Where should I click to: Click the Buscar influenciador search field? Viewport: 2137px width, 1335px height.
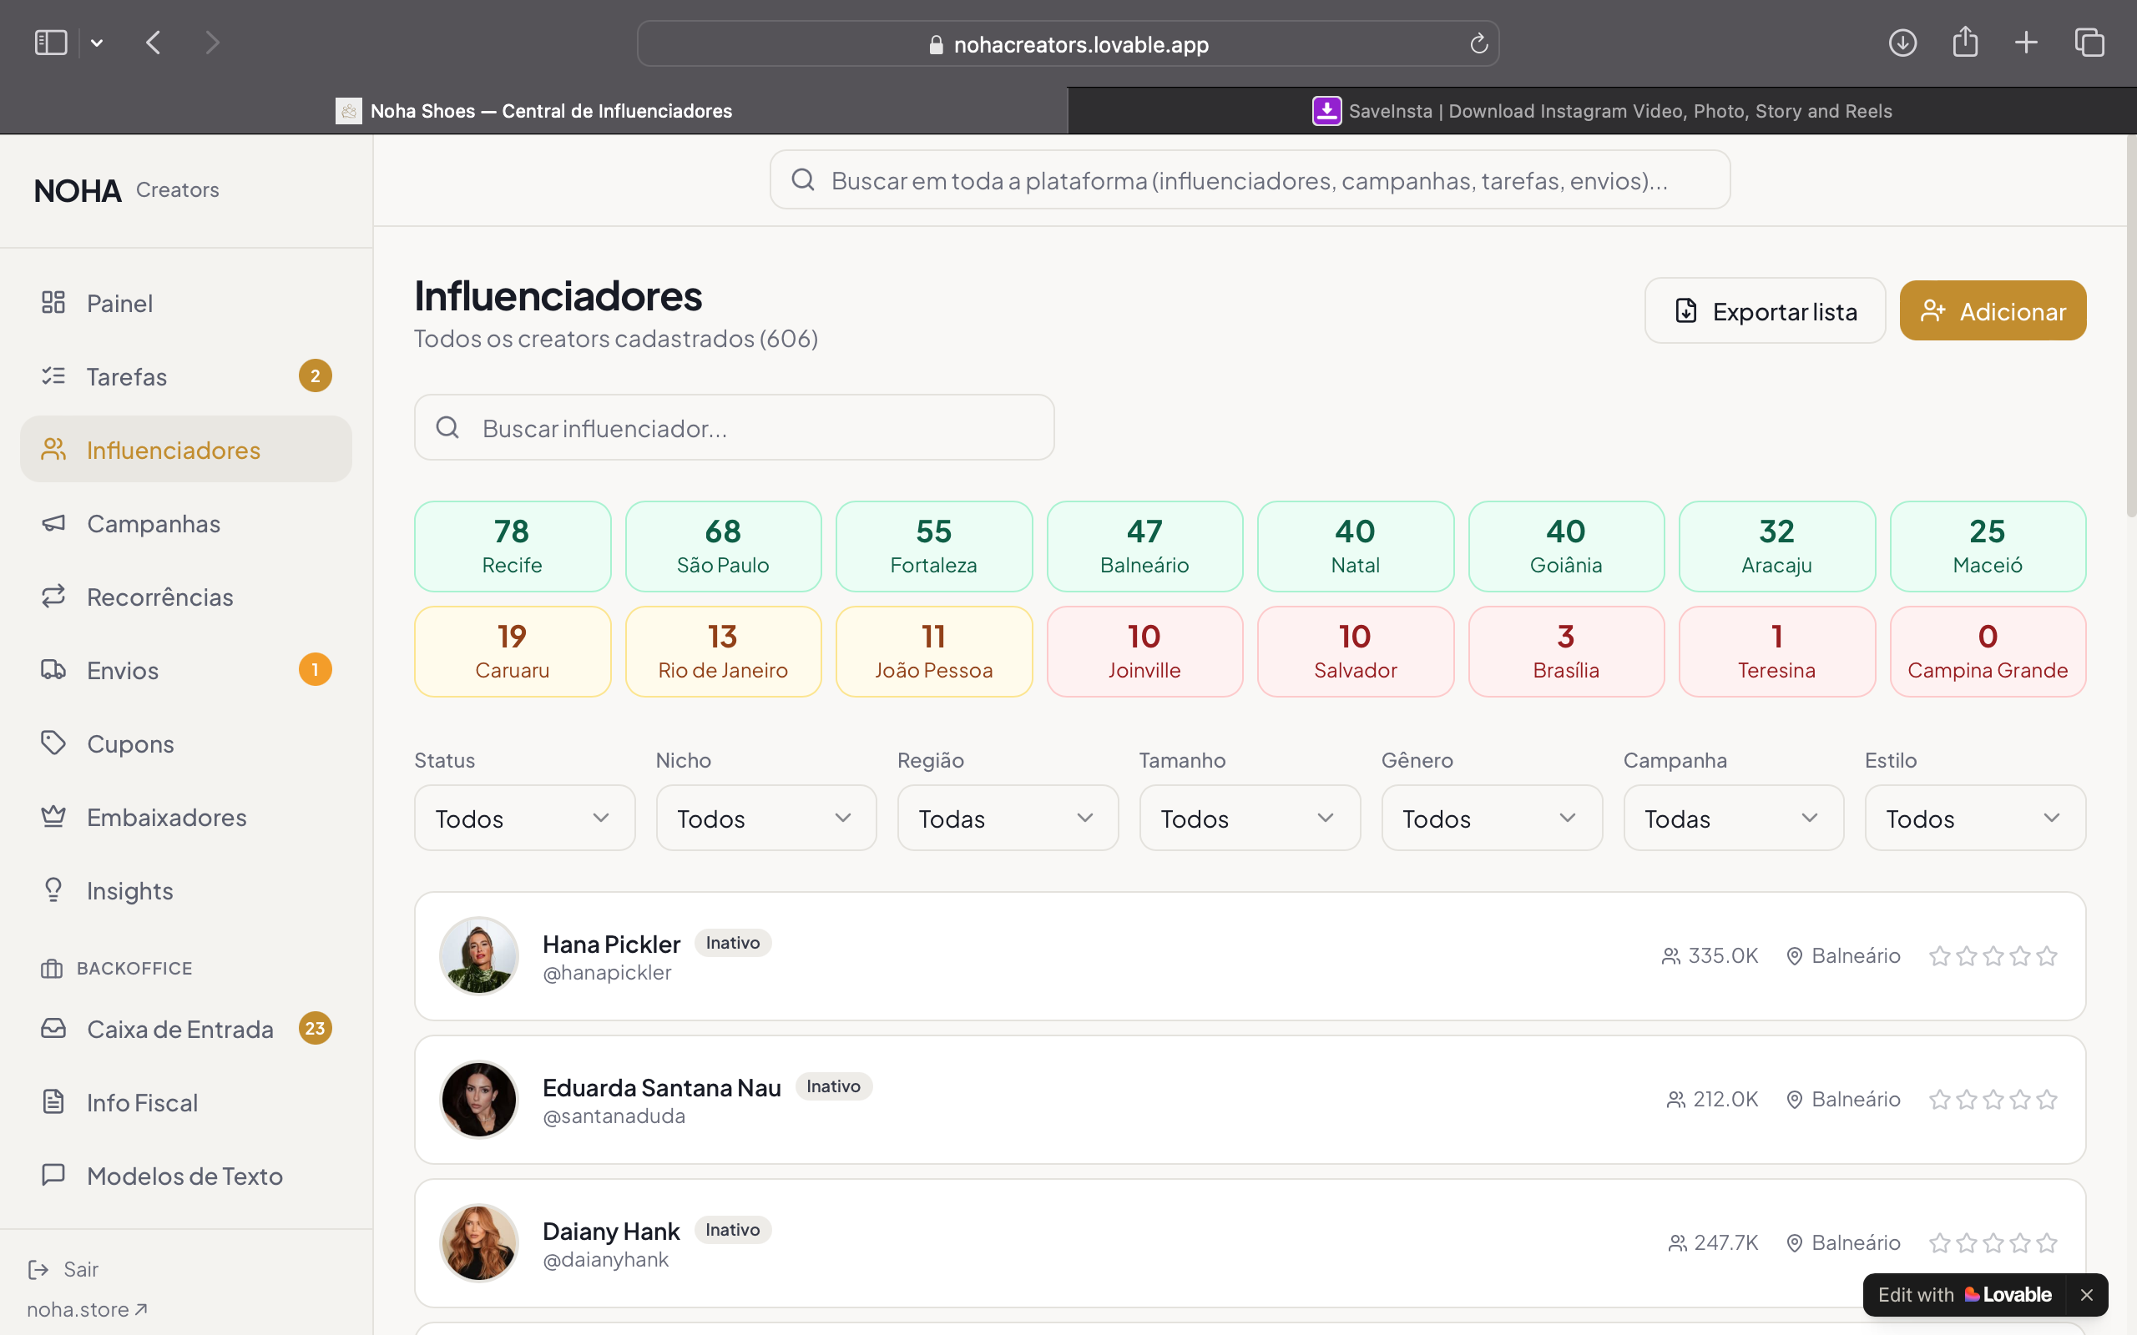click(734, 427)
